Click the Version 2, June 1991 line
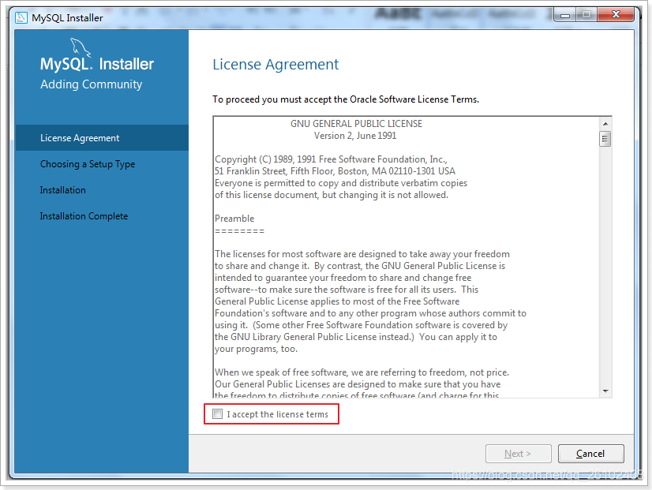Screen dimensions: 652x490 pyautogui.click(x=355, y=136)
